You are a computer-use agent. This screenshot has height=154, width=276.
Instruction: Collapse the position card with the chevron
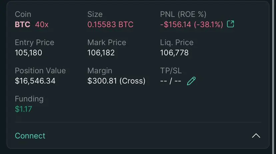[256, 136]
